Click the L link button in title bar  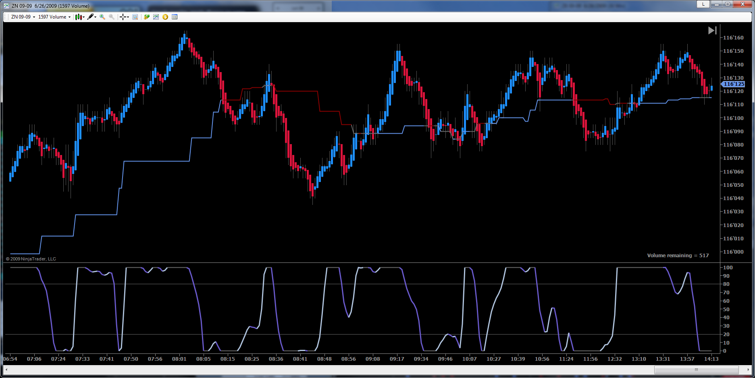(703, 4)
